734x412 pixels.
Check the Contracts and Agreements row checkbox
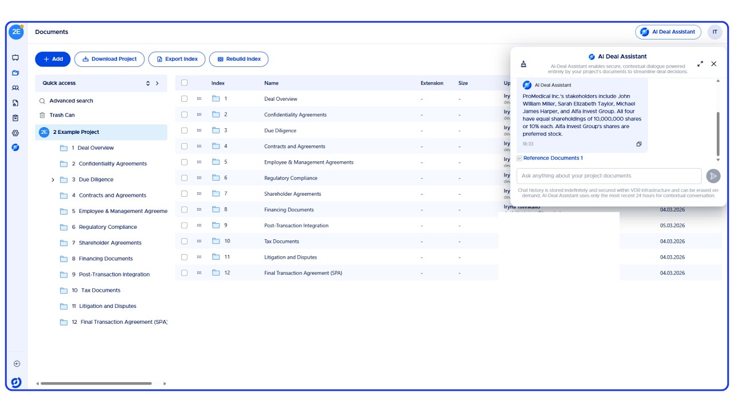[184, 146]
